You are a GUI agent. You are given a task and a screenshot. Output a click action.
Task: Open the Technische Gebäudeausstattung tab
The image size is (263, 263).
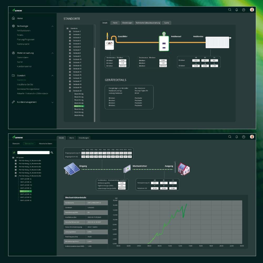coord(148,23)
